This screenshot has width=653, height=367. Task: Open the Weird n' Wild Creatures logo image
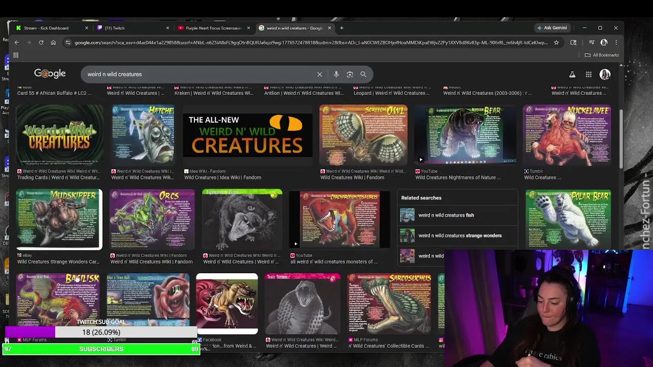tap(59, 135)
